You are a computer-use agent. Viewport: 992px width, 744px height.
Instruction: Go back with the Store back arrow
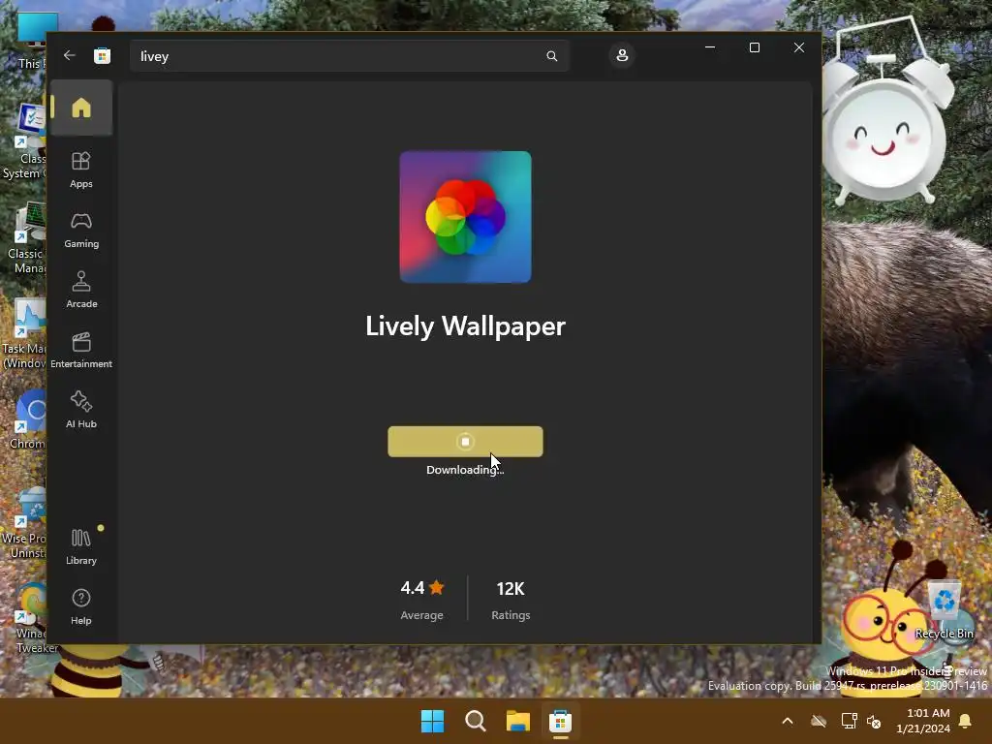click(x=70, y=55)
